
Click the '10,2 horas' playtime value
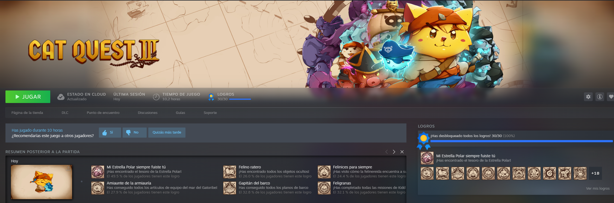(171, 99)
